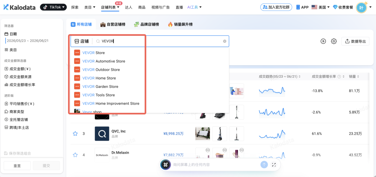This screenshot has height=177, width=376.
Task: Open the APP download link
Action: click(x=303, y=7)
